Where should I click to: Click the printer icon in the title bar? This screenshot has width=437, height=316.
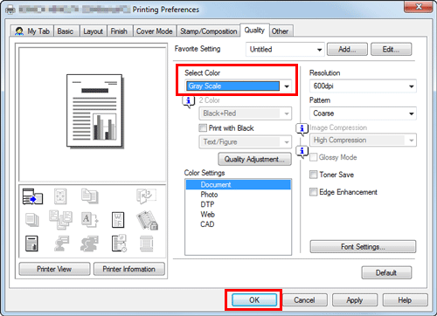10,10
